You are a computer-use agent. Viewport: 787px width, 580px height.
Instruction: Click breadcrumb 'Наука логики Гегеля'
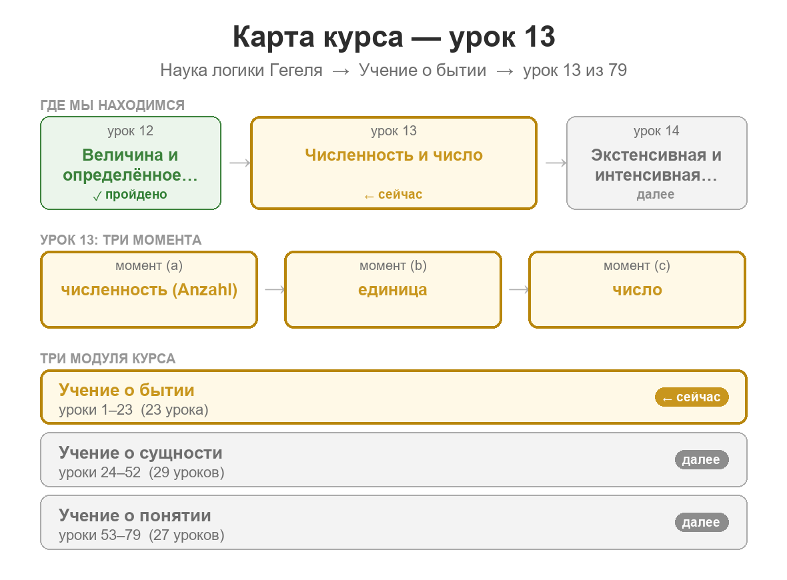pyautogui.click(x=241, y=70)
